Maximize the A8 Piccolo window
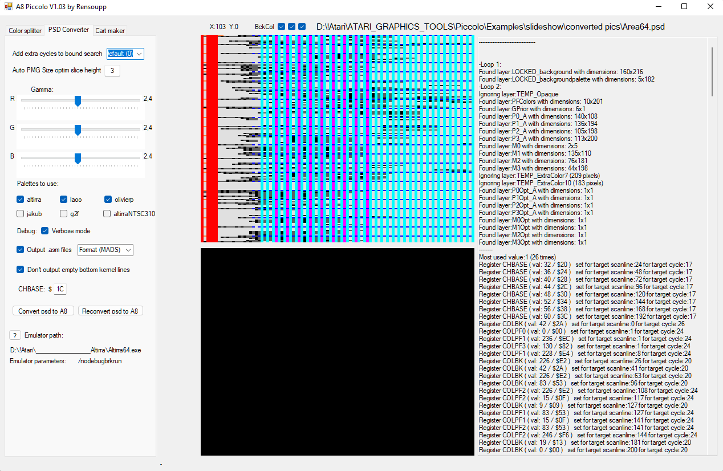The height and width of the screenshot is (471, 723). point(684,7)
